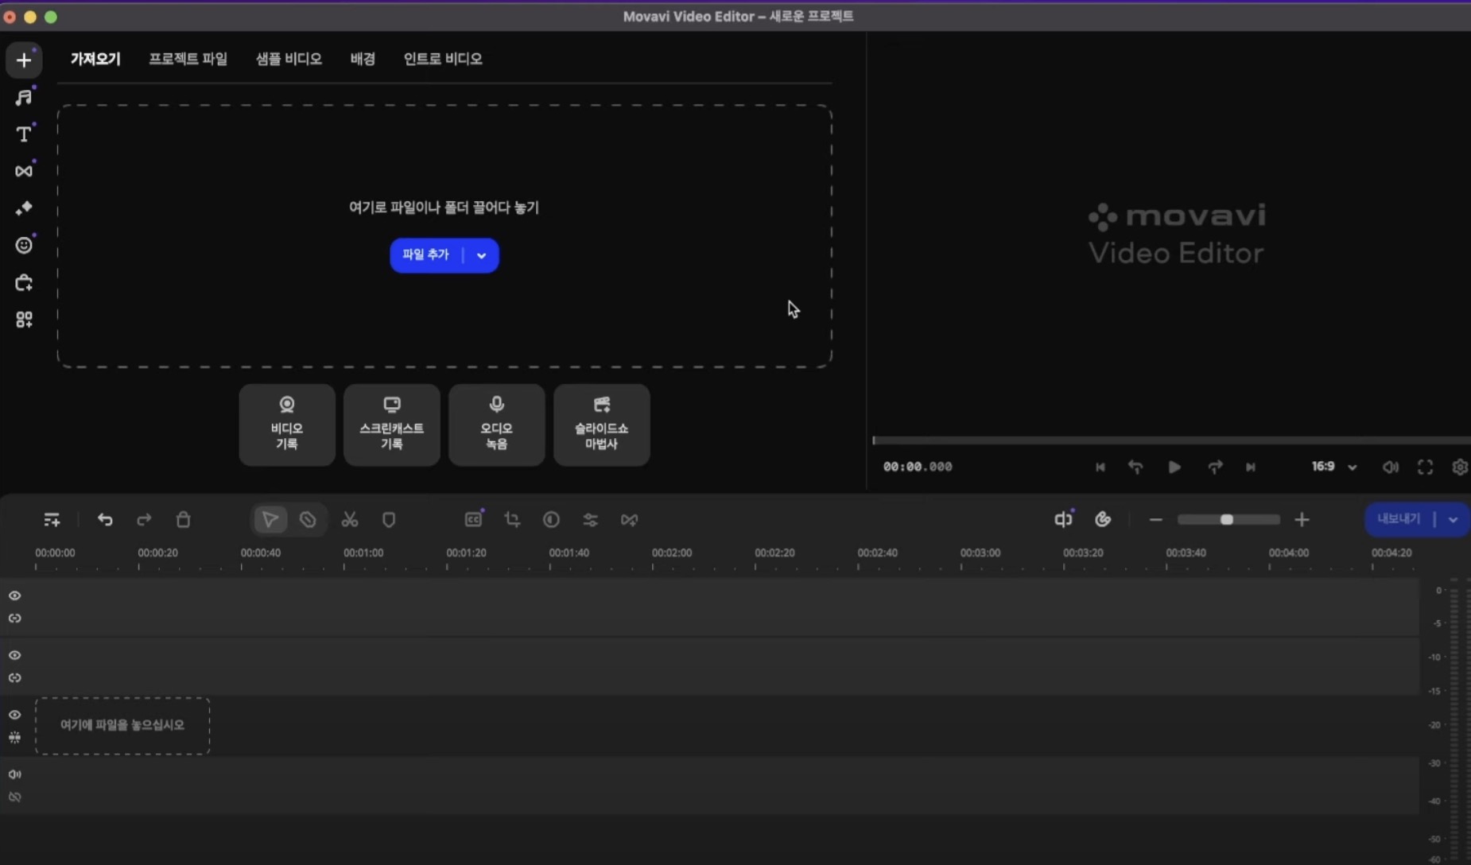This screenshot has height=865, width=1471.
Task: Redo the last action
Action: [x=144, y=520]
